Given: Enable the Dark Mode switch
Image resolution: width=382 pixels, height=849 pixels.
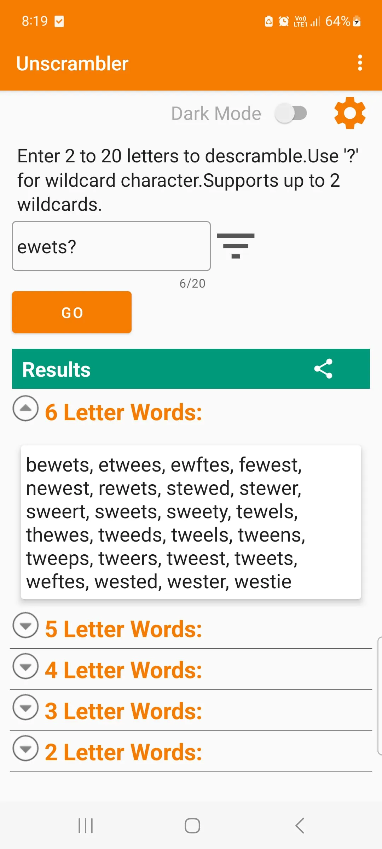Looking at the screenshot, I should coord(291,113).
